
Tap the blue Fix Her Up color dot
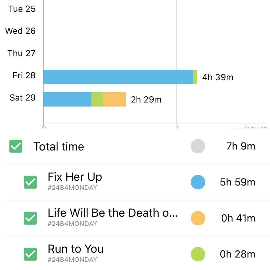(x=198, y=182)
